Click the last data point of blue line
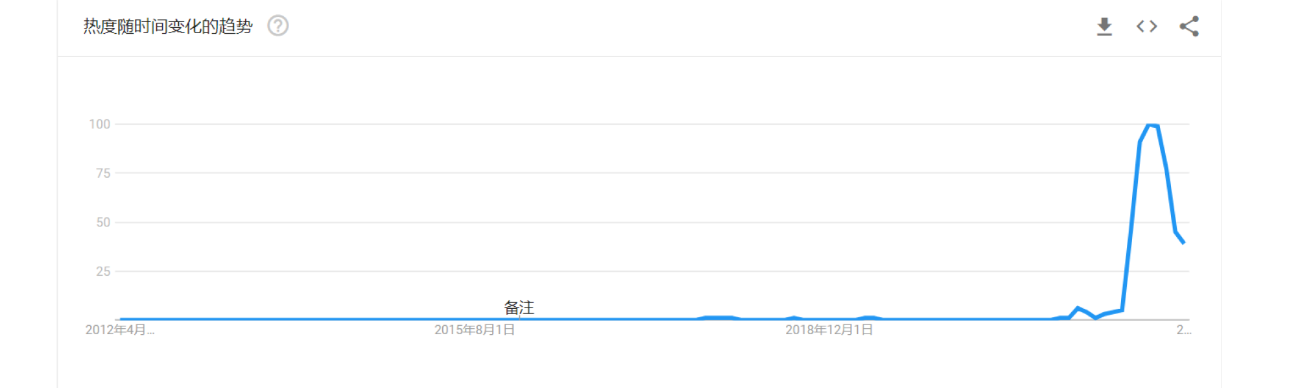The height and width of the screenshot is (388, 1311). click(x=1183, y=242)
